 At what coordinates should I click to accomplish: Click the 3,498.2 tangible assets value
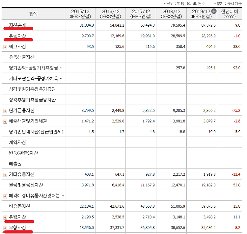click(209, 217)
